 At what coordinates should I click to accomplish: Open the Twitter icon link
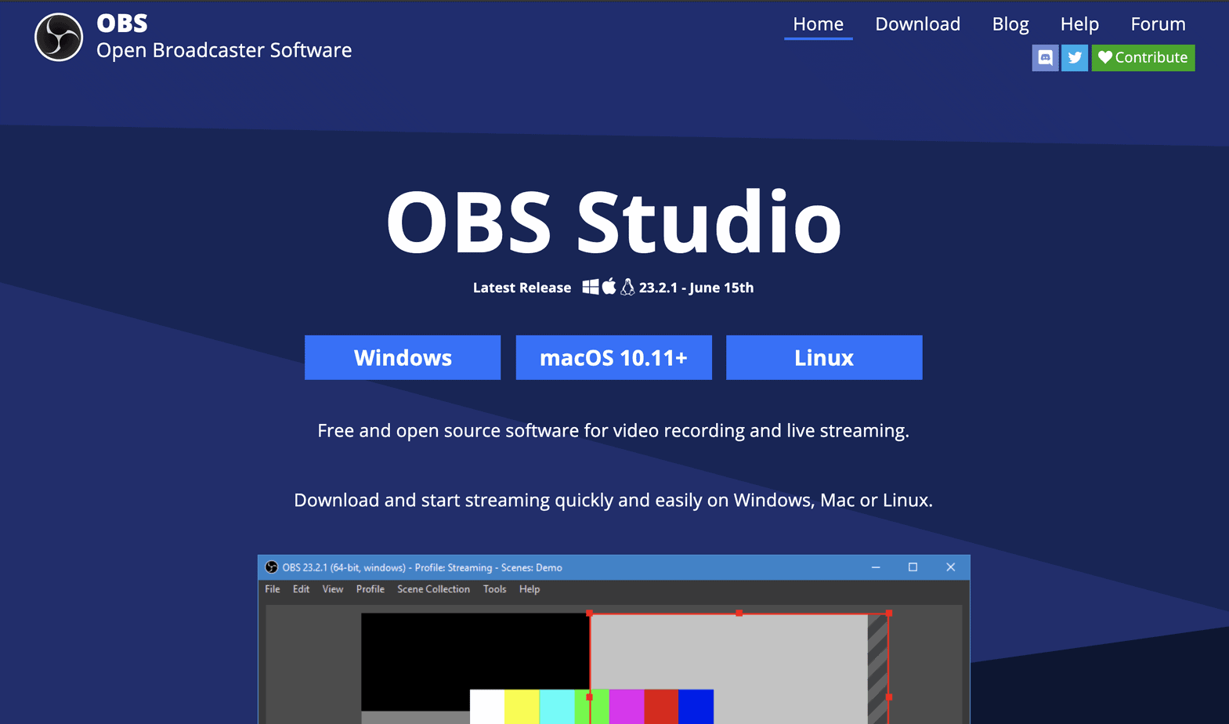[1075, 57]
